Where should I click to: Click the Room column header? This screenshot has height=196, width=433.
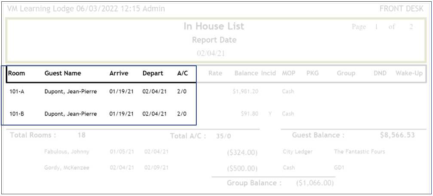coord(17,73)
